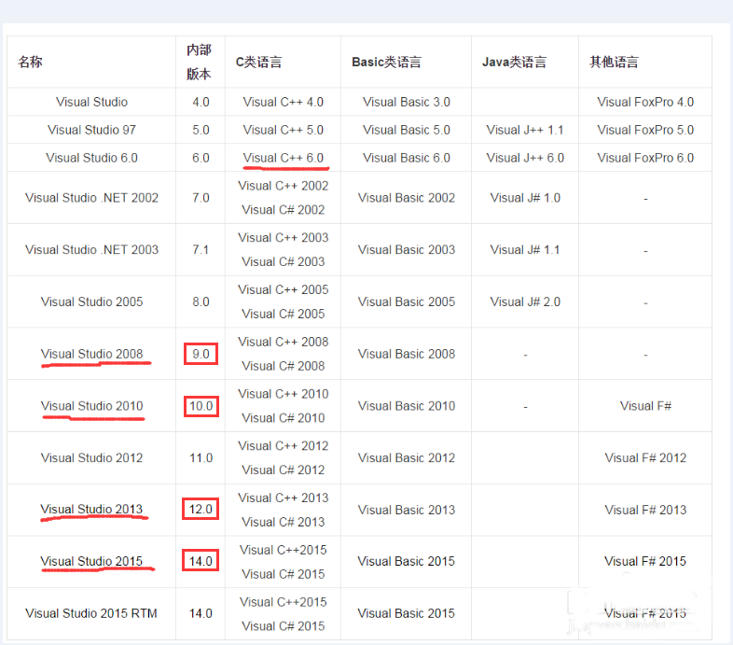Select the Visual Basic 2002 cell
Viewport: 733px width, 645px height.
[407, 198]
